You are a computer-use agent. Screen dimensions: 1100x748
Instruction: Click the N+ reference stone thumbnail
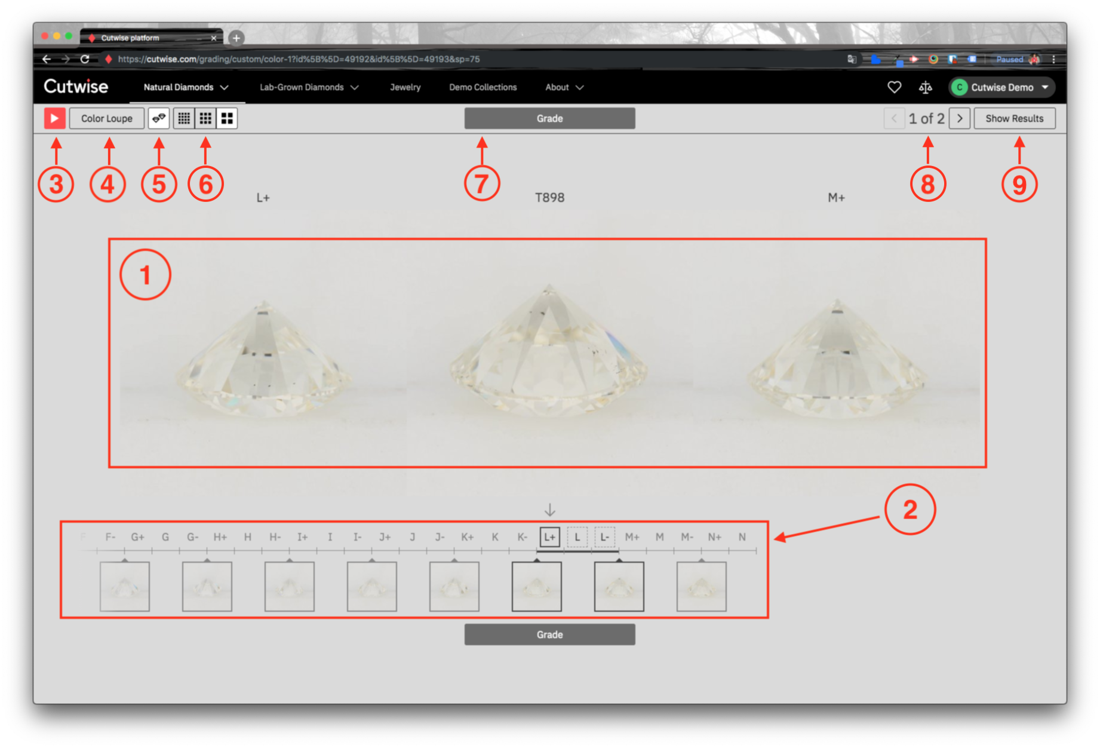click(x=702, y=586)
